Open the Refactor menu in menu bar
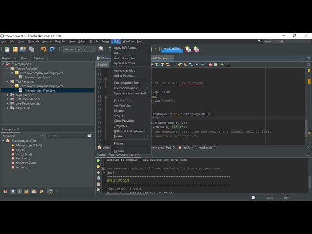The image size is (312, 234). (x=60, y=41)
